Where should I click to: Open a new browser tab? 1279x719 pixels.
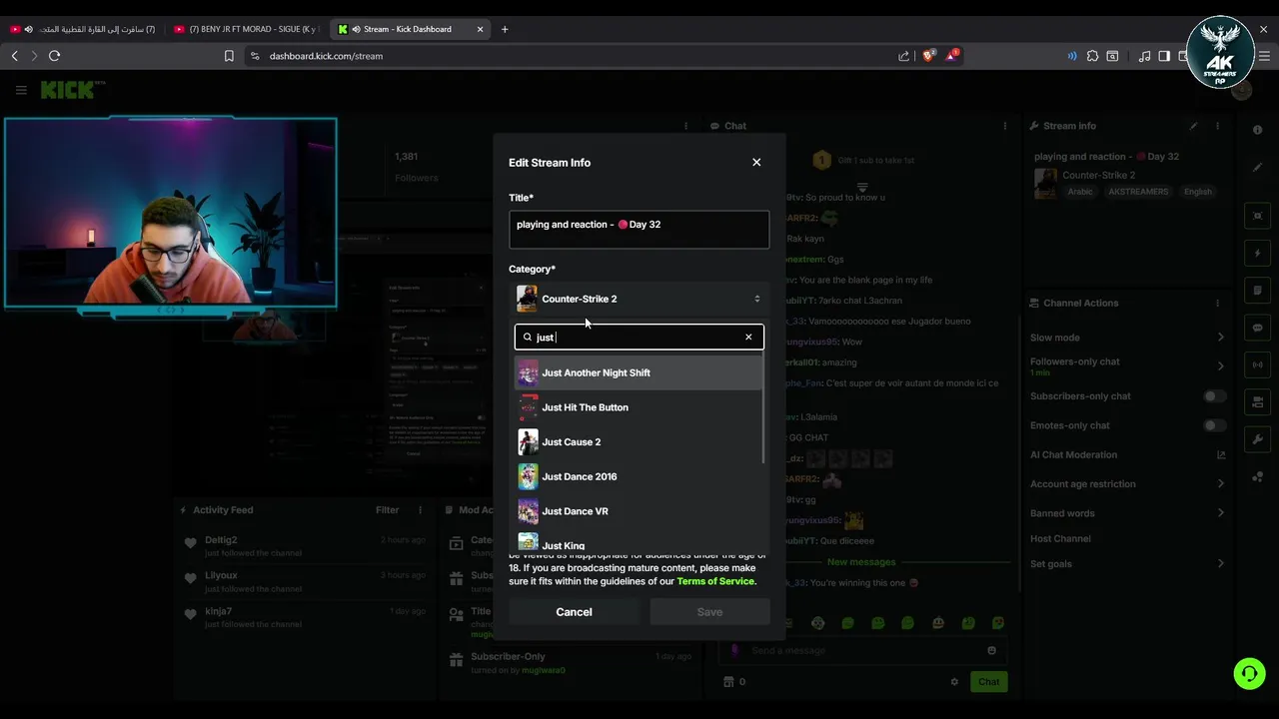(505, 29)
